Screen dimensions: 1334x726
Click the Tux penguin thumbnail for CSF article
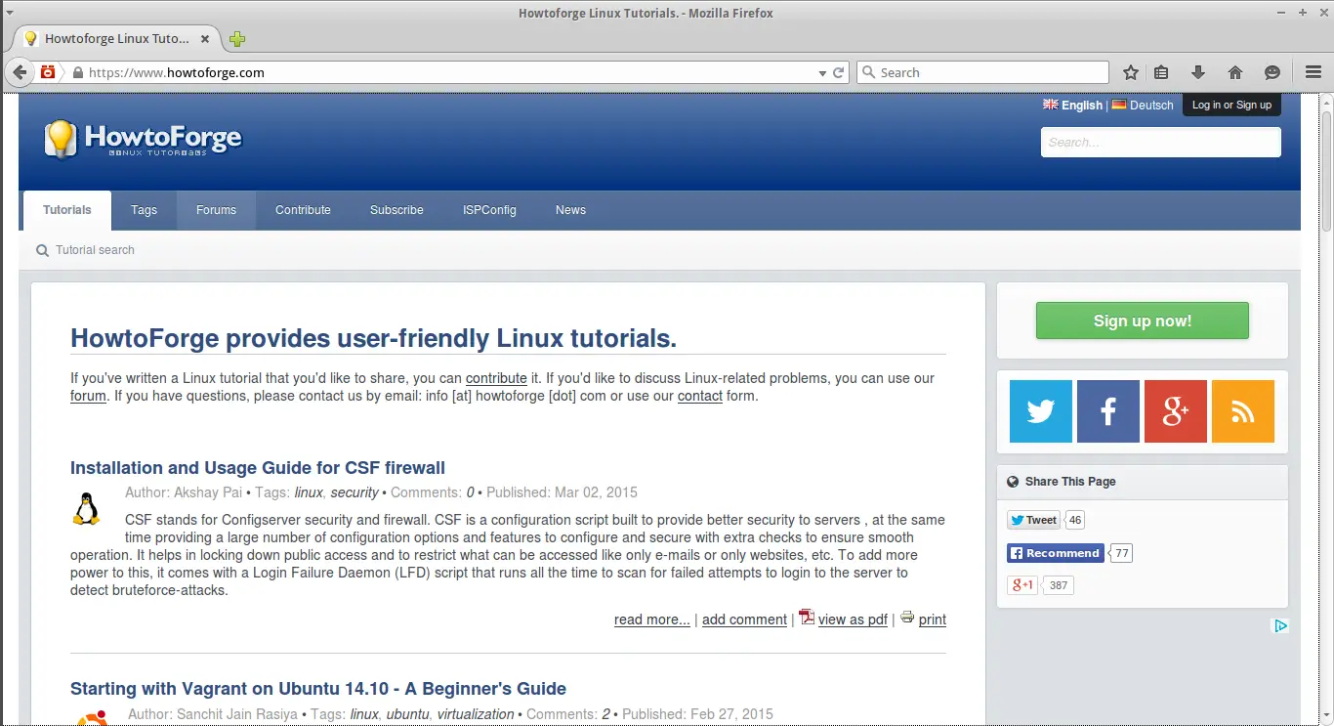tap(87, 509)
